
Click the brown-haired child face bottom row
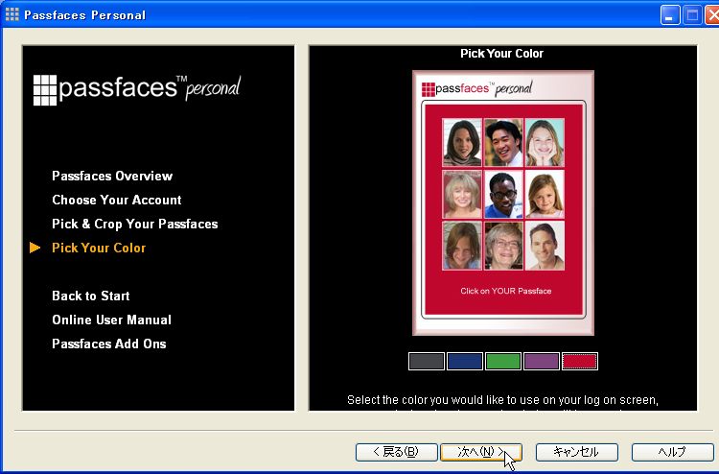pyautogui.click(x=462, y=246)
